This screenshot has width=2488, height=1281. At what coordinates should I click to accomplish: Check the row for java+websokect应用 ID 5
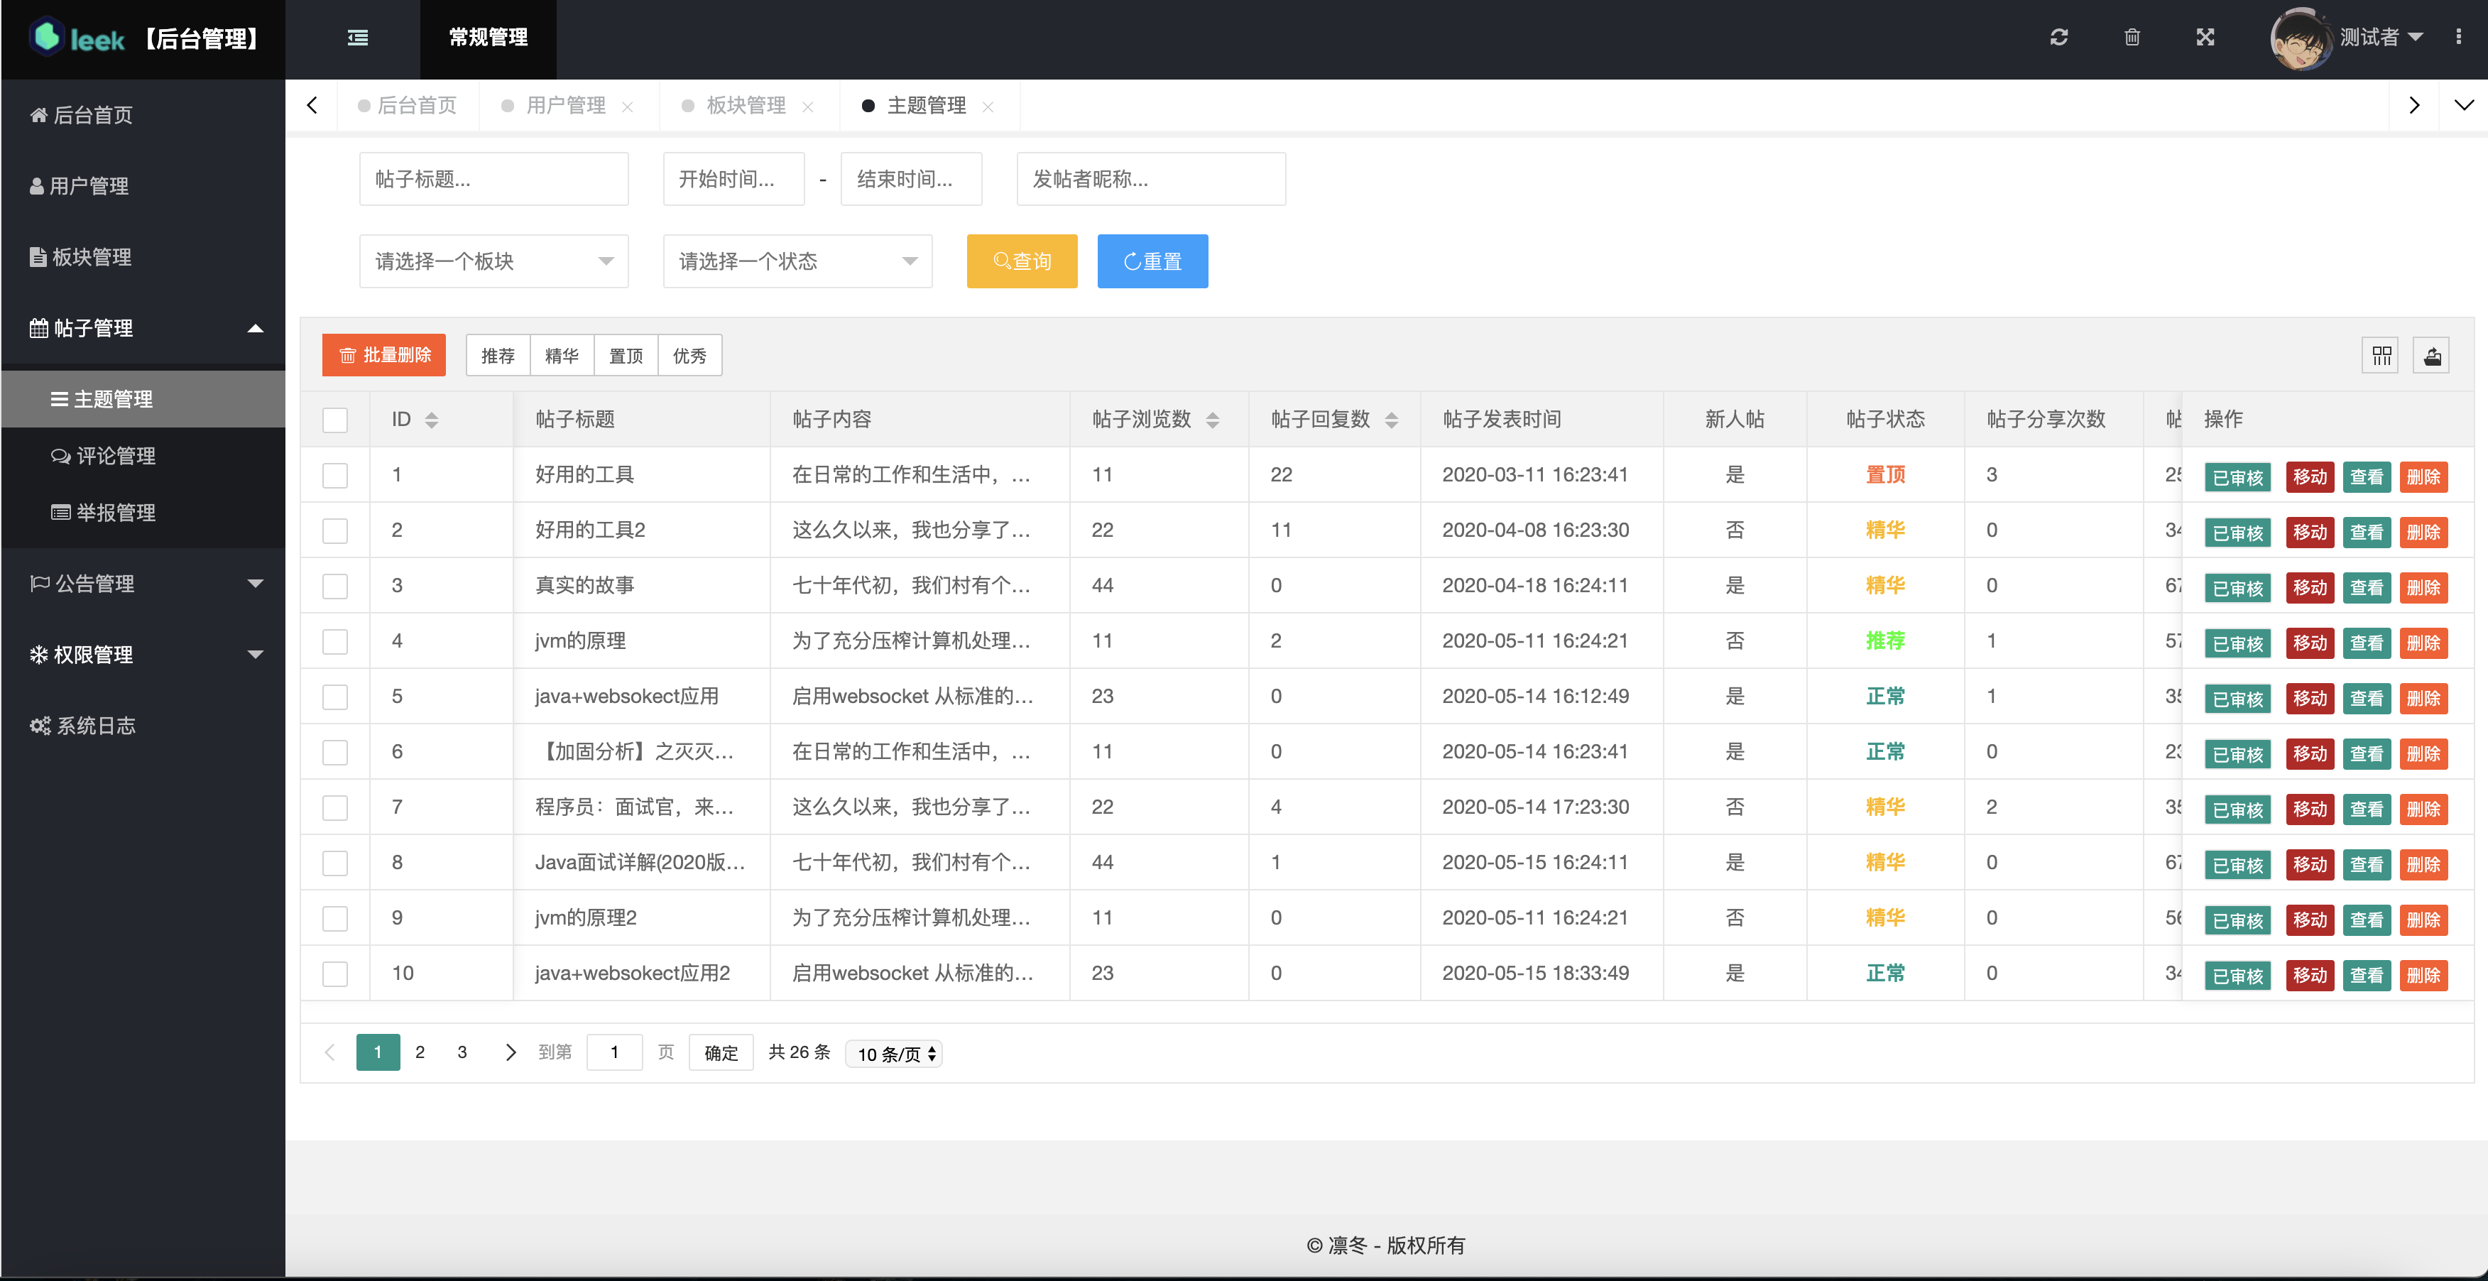pos(335,697)
